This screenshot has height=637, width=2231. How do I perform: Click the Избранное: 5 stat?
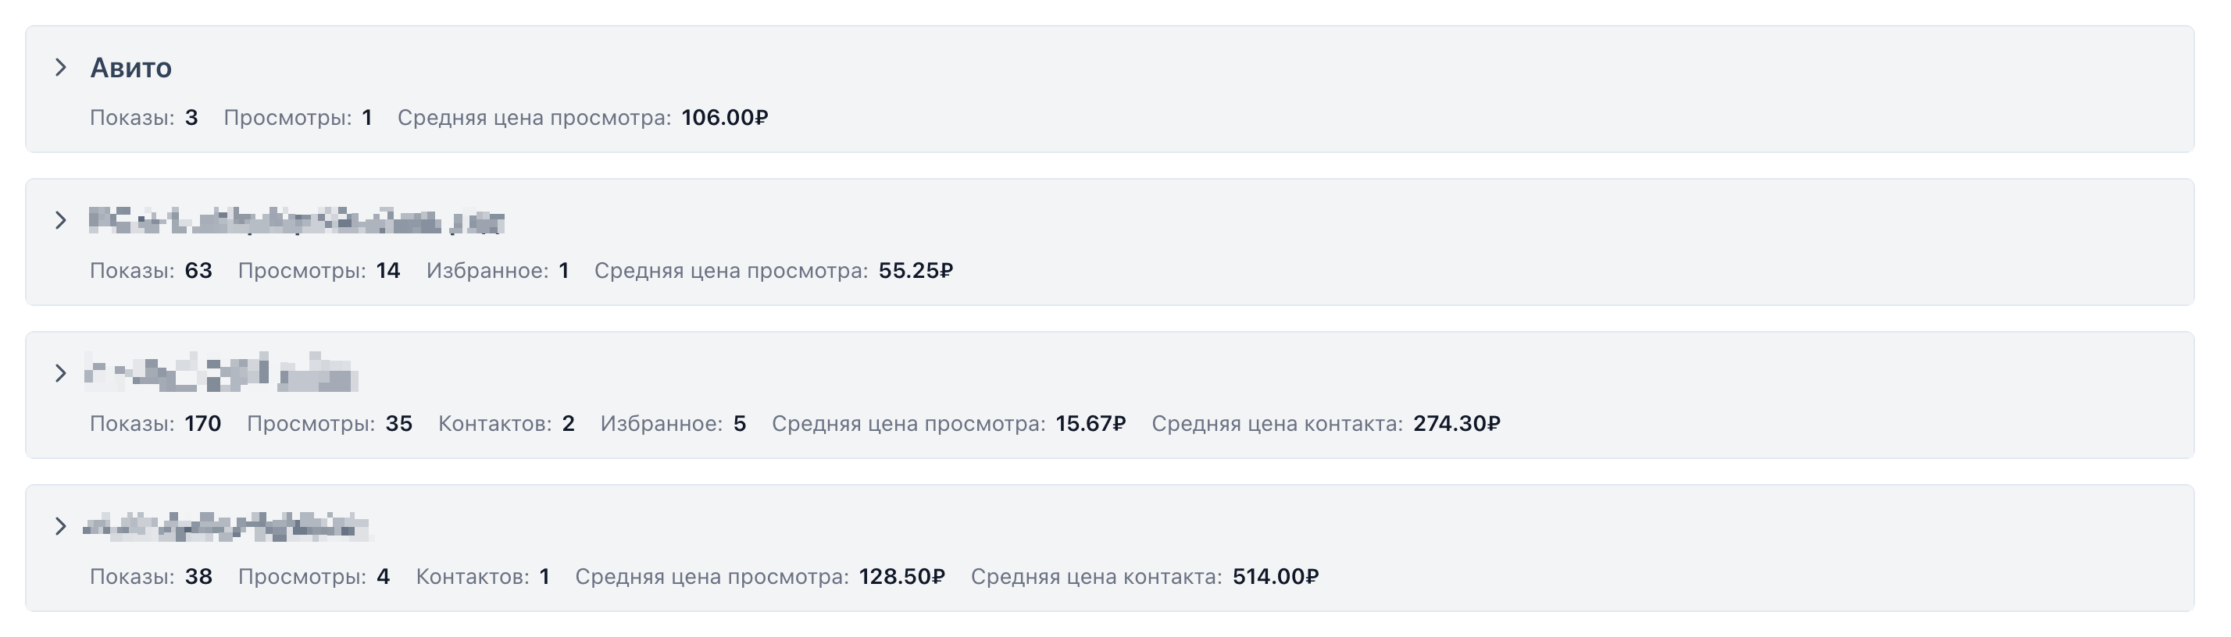tap(673, 424)
